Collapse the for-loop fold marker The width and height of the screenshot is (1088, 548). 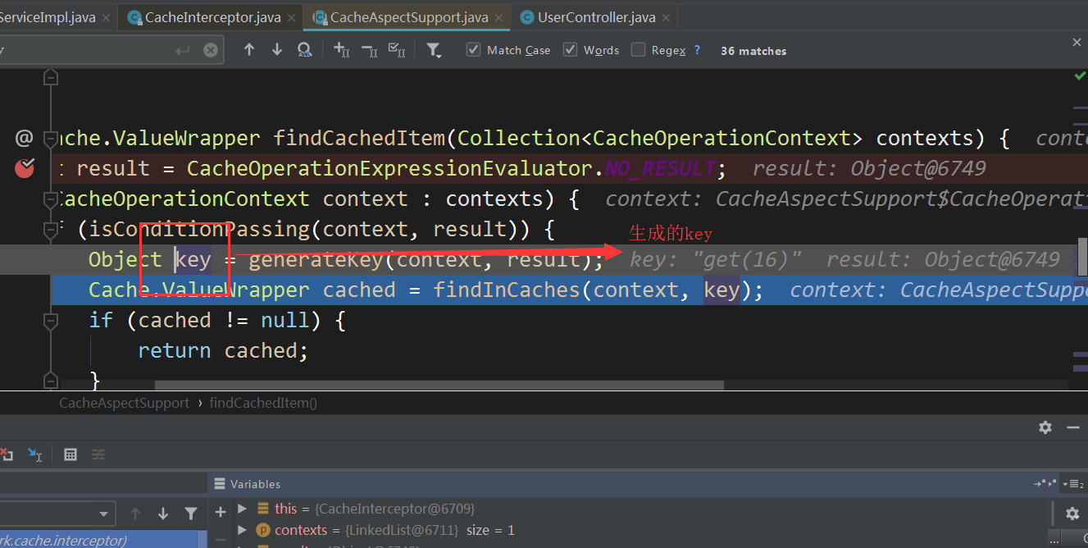[51, 199]
